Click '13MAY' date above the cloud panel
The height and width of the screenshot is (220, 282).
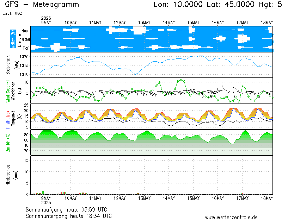pyautogui.click(x=144, y=23)
